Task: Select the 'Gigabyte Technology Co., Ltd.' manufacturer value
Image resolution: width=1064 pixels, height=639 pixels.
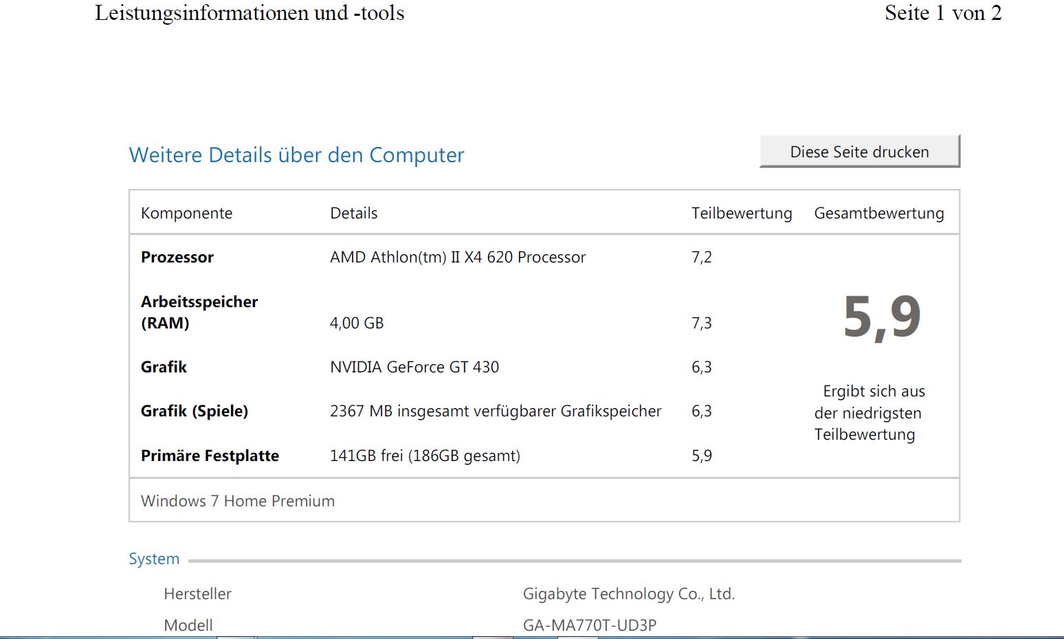Action: pos(628,594)
